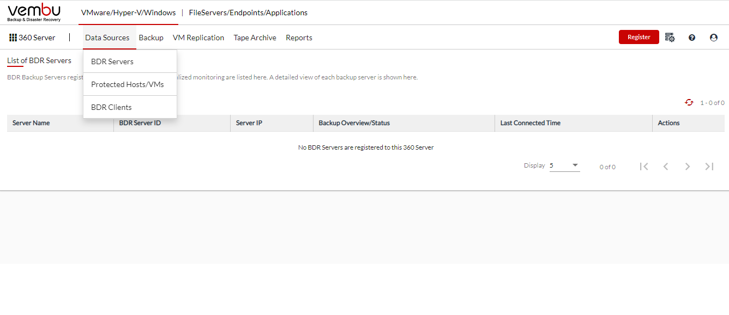
Task: Go to the next page of results
Action: click(688, 166)
